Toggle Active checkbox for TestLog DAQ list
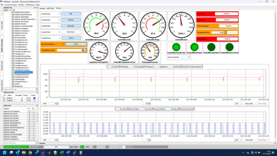The image size is (277, 156). [34, 100]
